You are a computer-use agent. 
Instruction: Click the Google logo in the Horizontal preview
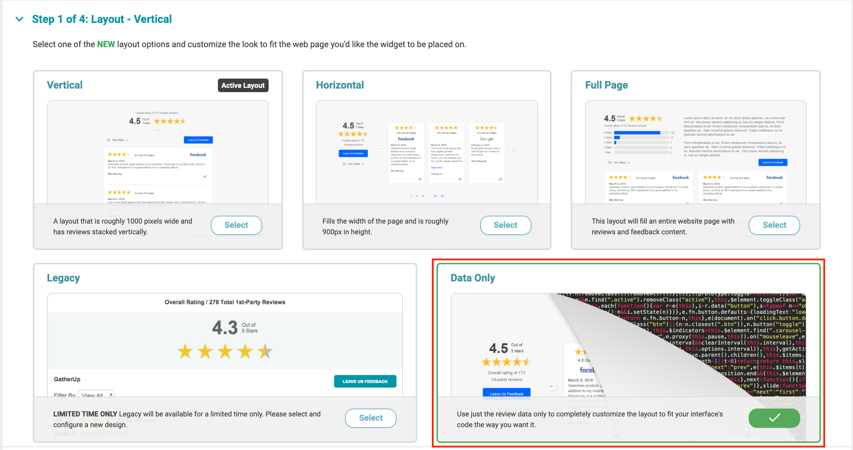pos(487,139)
